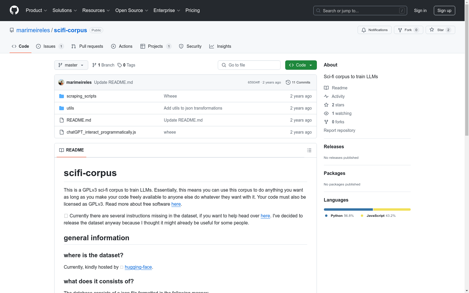Viewport: 469px width, 293px height.
Task: Open the Packages section heading
Action: (334, 173)
